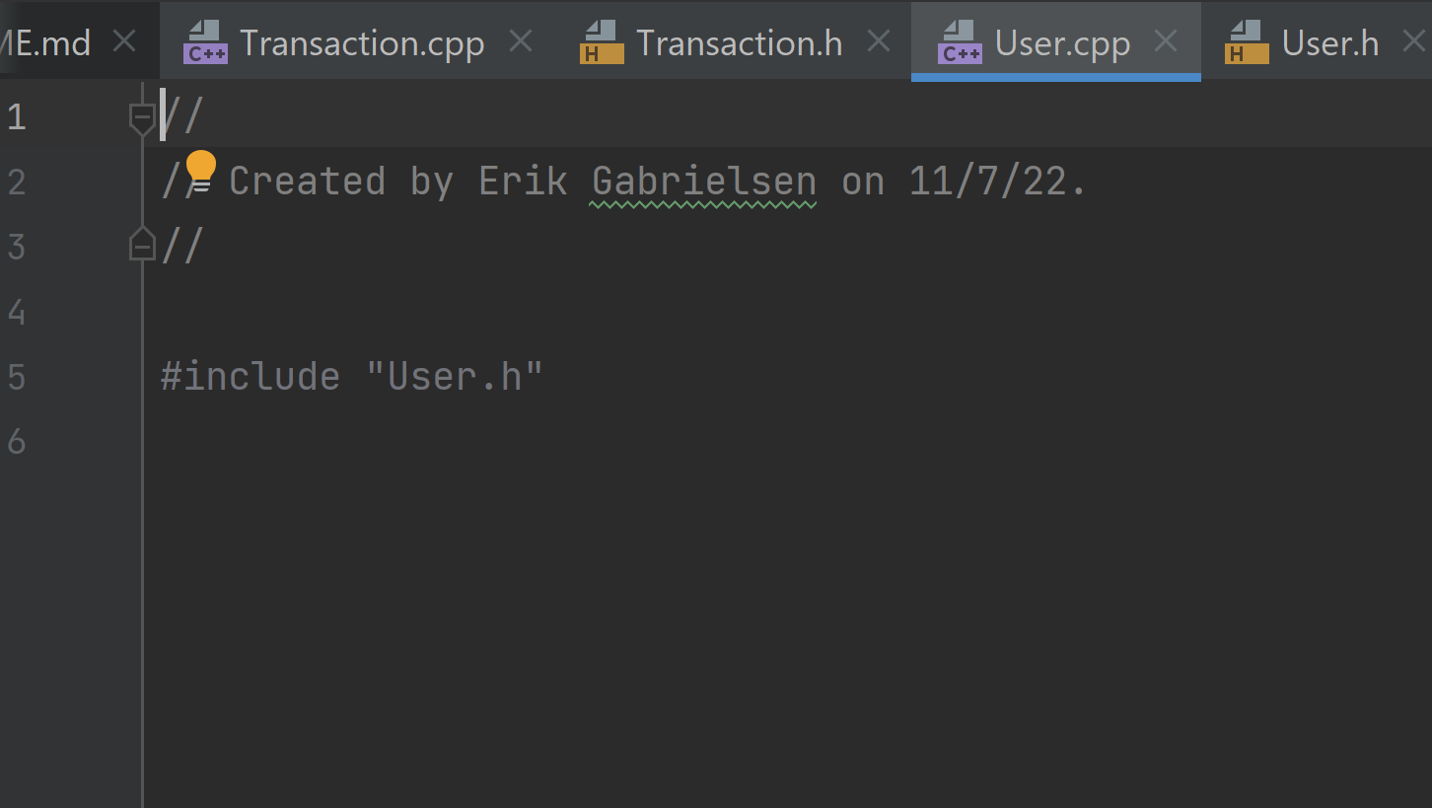
Task: Switch to the Transaction.h tab
Action: click(x=739, y=42)
